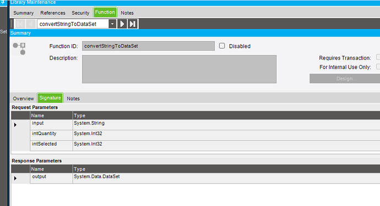Open the References tab

click(x=53, y=13)
